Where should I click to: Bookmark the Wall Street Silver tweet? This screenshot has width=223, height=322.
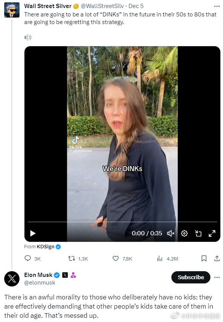[204, 258]
